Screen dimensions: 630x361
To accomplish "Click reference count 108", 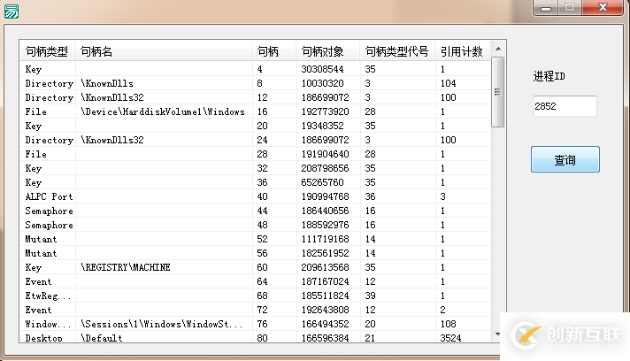I will point(448,324).
